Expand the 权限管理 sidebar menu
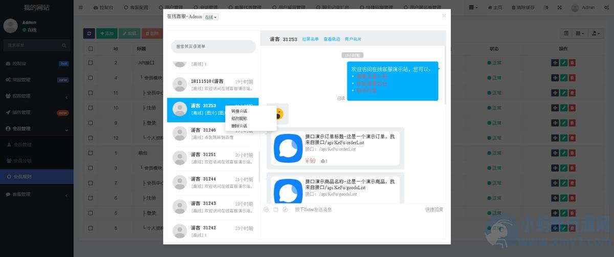The height and width of the screenshot is (257, 614). pyautogui.click(x=37, y=96)
